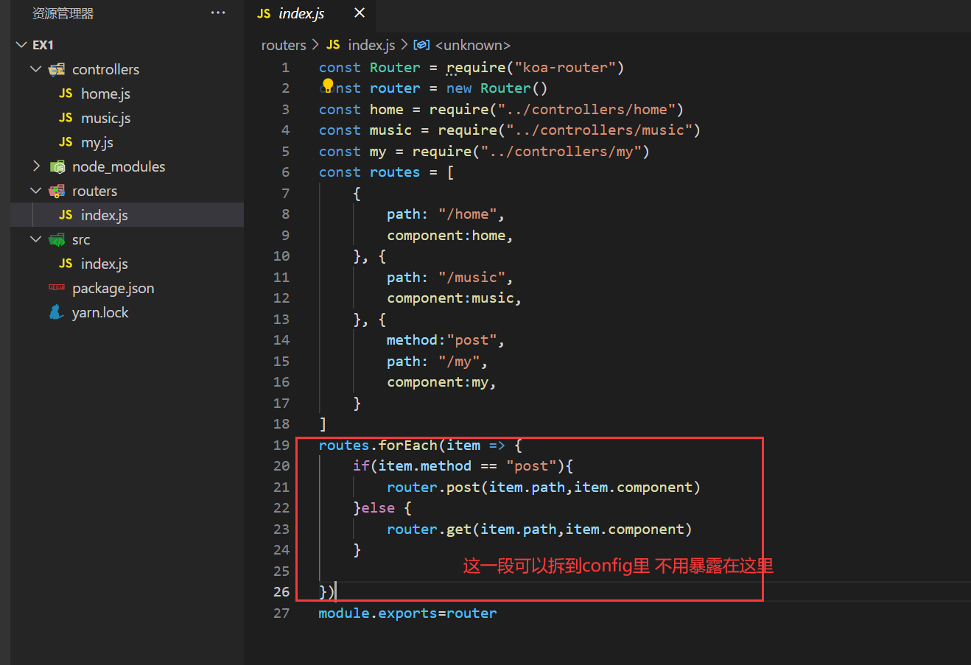The width and height of the screenshot is (971, 665).
Task: Click "../controllers/home" string on line 3
Action: tap(586, 109)
